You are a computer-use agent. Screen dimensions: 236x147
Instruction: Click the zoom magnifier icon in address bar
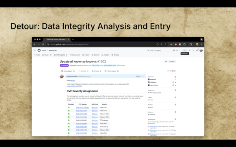click(162, 44)
